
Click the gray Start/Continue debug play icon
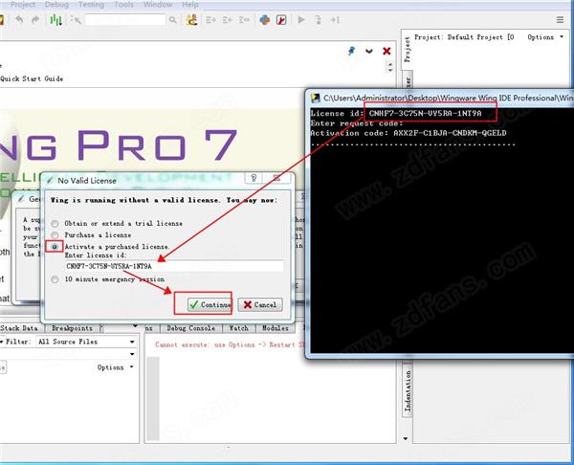[301, 20]
